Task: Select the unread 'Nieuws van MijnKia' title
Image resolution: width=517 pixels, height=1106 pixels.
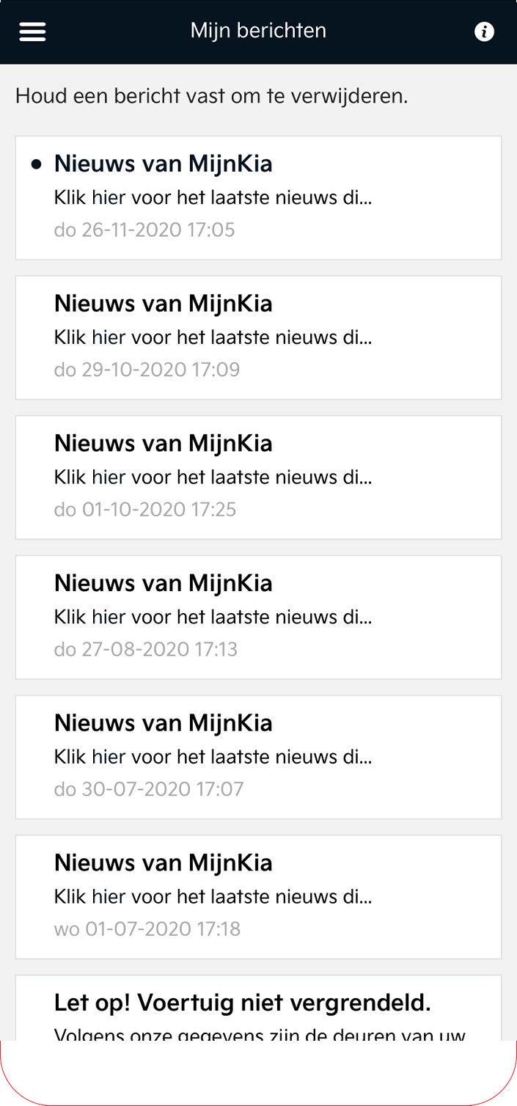Action: 164,164
